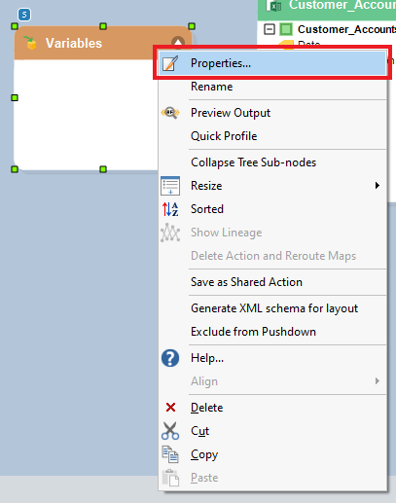This screenshot has width=396, height=503.
Task: Select Quick Profile menu entry
Action: point(224,136)
